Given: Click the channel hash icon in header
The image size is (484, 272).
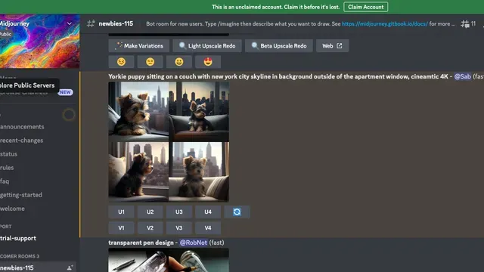Looking at the screenshot, I should tap(91, 23).
